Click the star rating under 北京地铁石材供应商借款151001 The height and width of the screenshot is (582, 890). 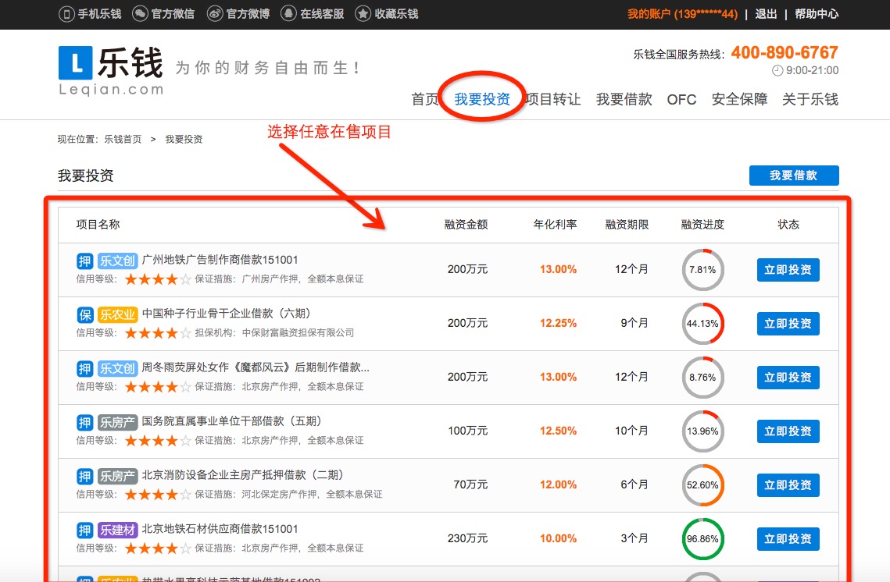pyautogui.click(x=158, y=548)
